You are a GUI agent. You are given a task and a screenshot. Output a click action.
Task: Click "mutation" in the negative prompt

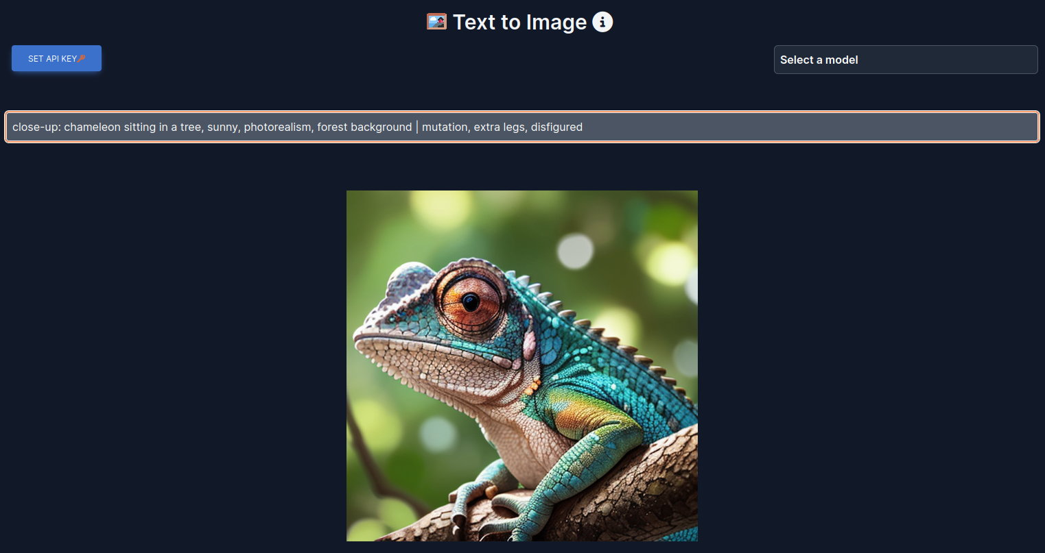click(x=445, y=127)
